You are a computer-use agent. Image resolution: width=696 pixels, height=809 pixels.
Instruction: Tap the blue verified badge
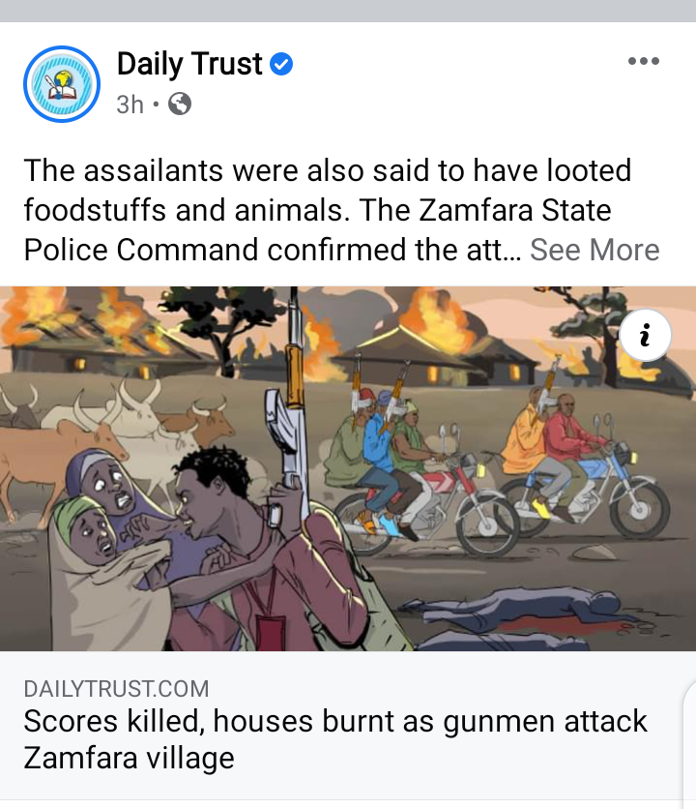[281, 64]
